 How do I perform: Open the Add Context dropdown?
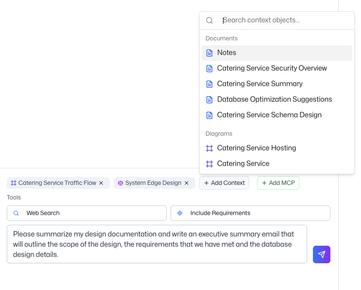click(x=224, y=183)
